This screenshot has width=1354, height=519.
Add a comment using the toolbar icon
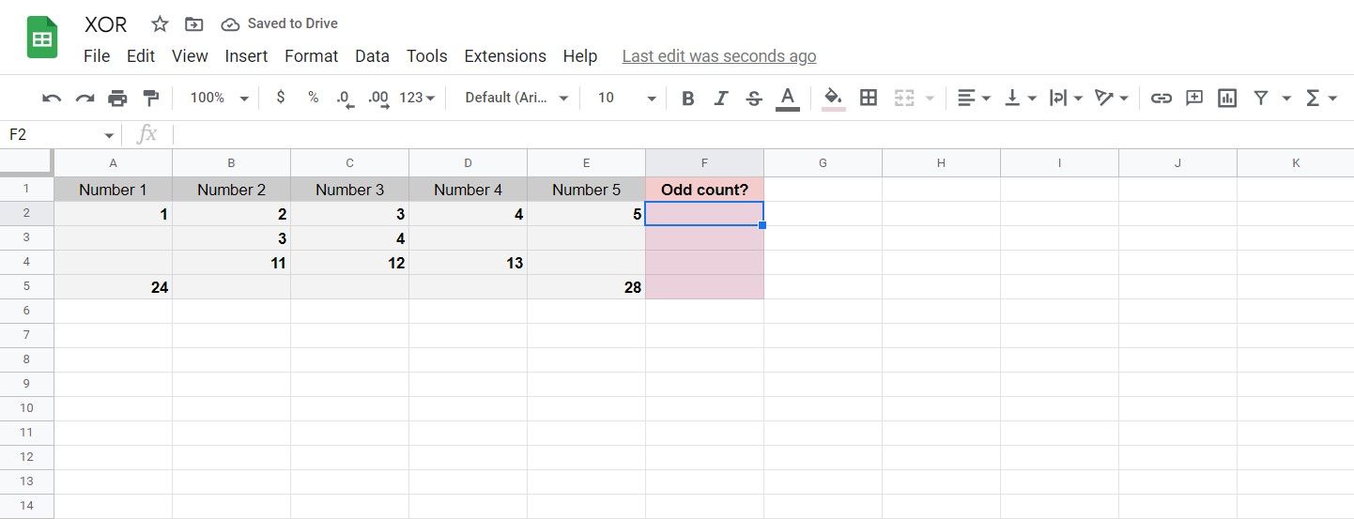click(x=1194, y=98)
